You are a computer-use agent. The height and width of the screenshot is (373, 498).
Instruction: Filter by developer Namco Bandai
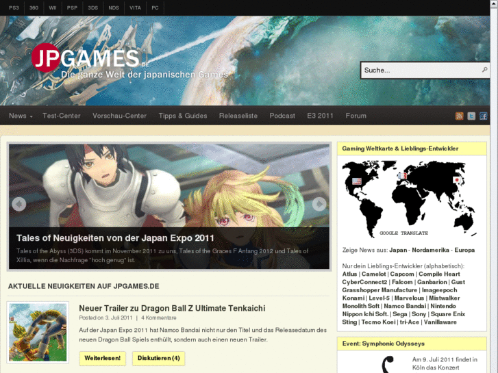[x=405, y=306]
